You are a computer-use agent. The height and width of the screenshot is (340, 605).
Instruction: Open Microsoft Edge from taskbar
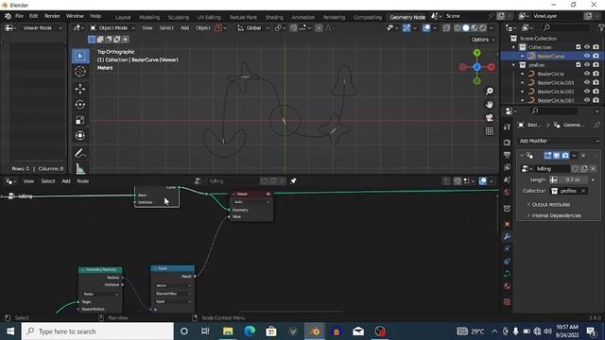click(250, 331)
